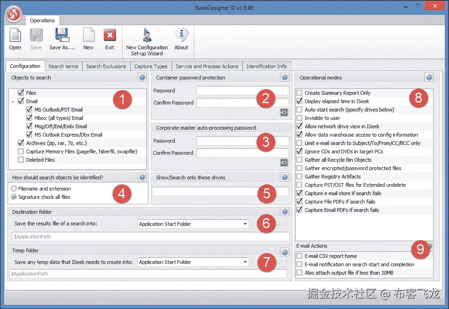Viewport: 449px width, 309px height.
Task: Click Show/Search only these drives field
Action: 220,191
